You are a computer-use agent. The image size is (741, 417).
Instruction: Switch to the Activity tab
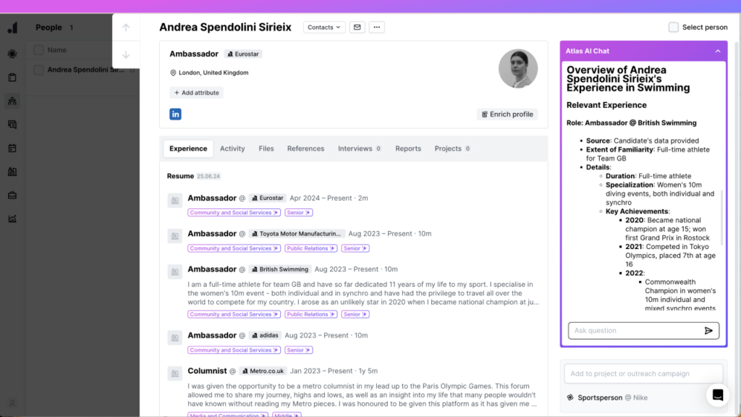232,148
